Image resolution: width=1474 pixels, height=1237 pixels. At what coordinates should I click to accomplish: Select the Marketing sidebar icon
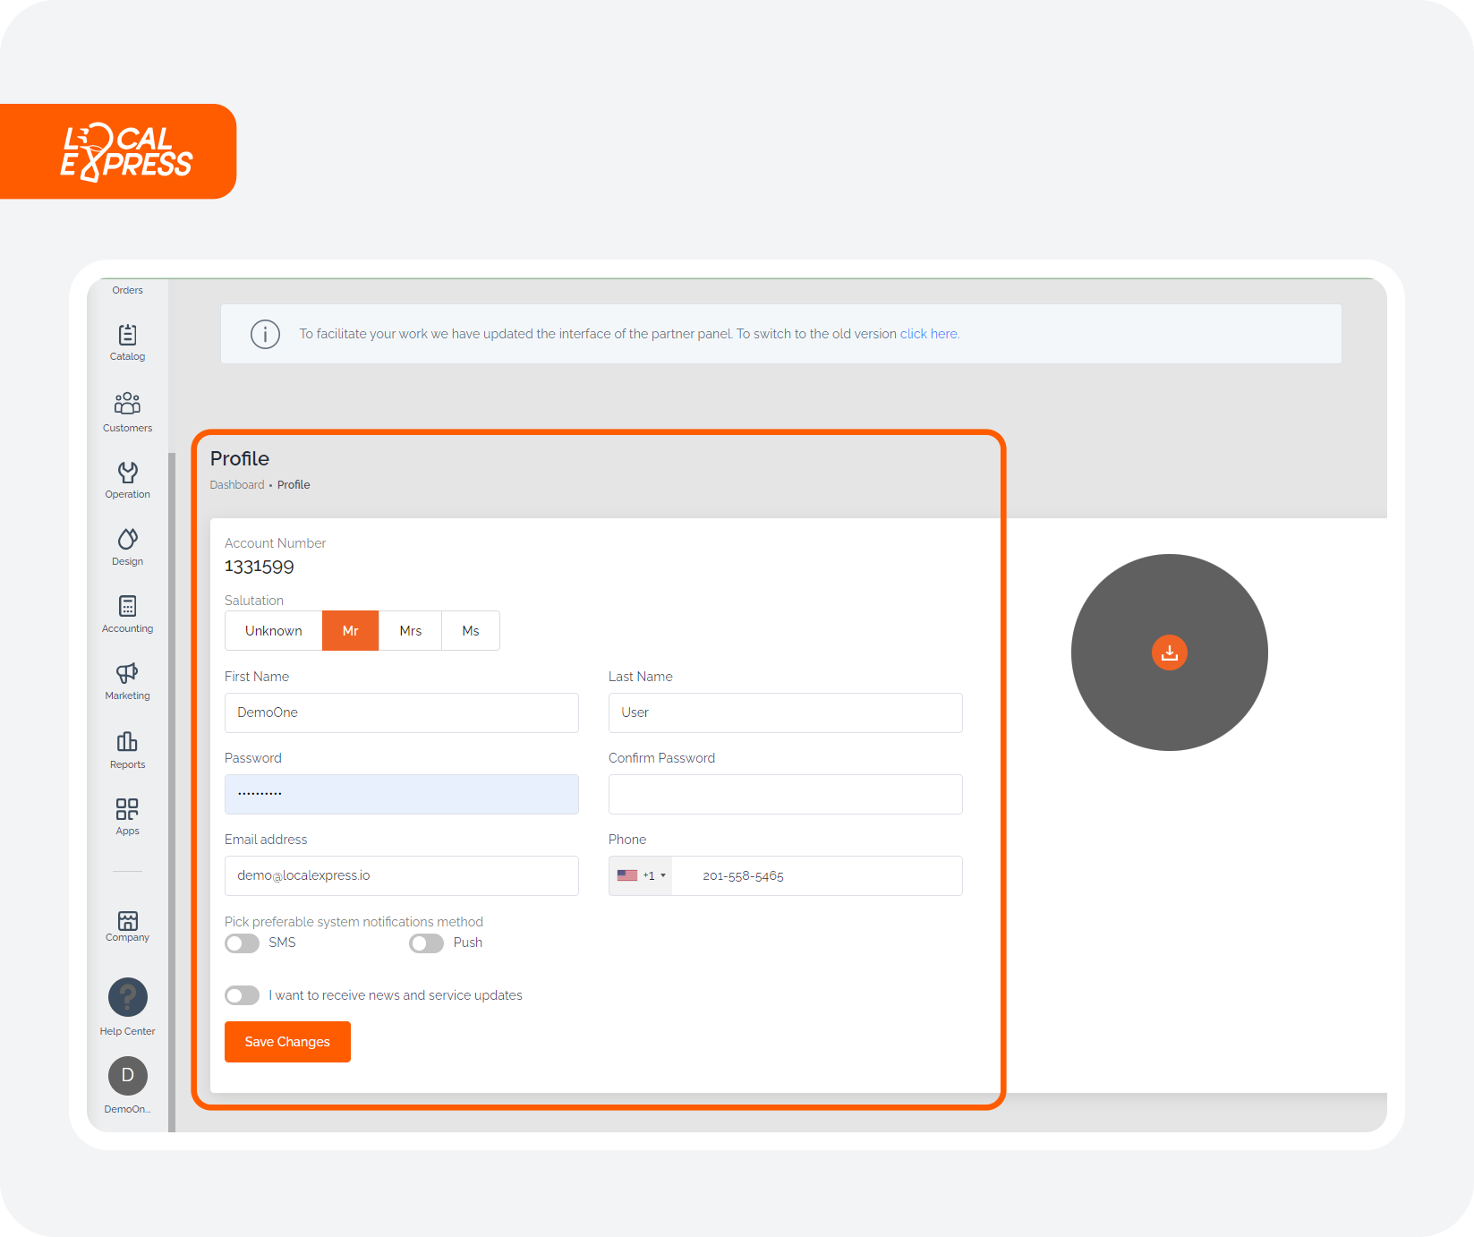(127, 680)
